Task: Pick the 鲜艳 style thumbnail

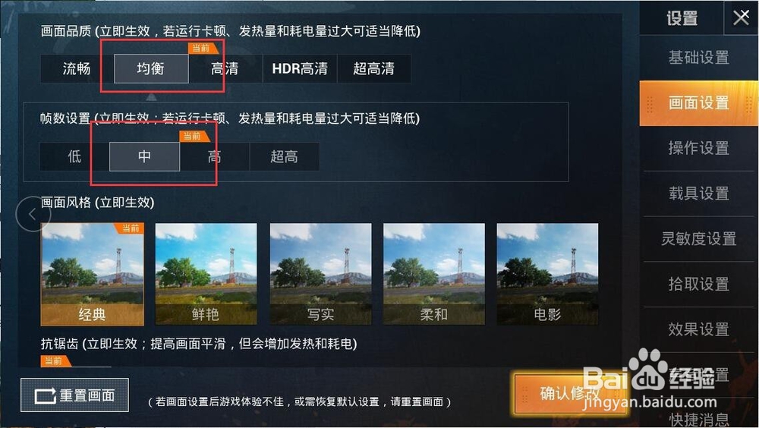Action: pos(206,274)
